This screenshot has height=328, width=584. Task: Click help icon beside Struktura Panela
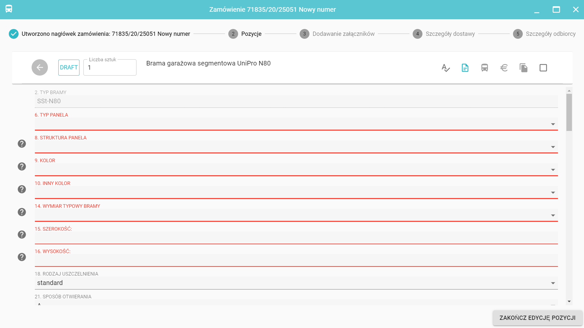[22, 144]
